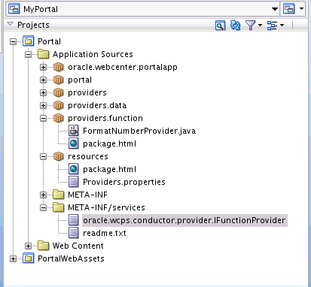Select oracle.webcenter.portalapp package label

123,67
